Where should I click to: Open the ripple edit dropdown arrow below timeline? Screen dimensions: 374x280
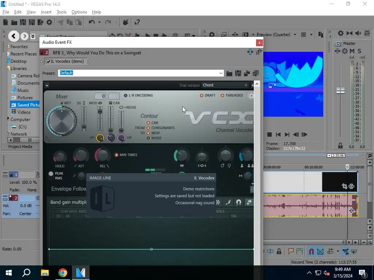338,252
